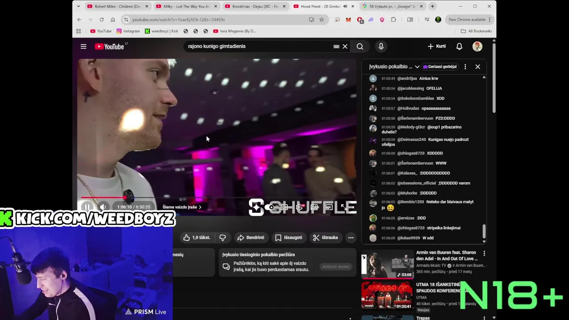Mute the video volume

103,207
